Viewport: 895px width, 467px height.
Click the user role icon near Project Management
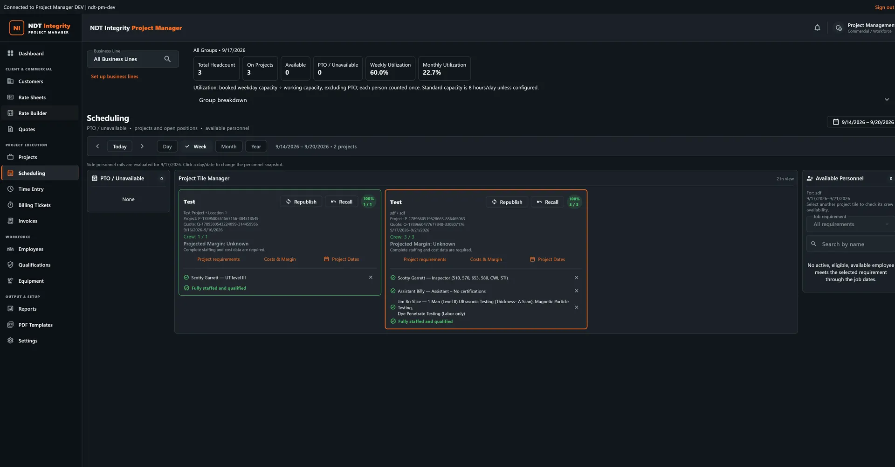(x=839, y=28)
